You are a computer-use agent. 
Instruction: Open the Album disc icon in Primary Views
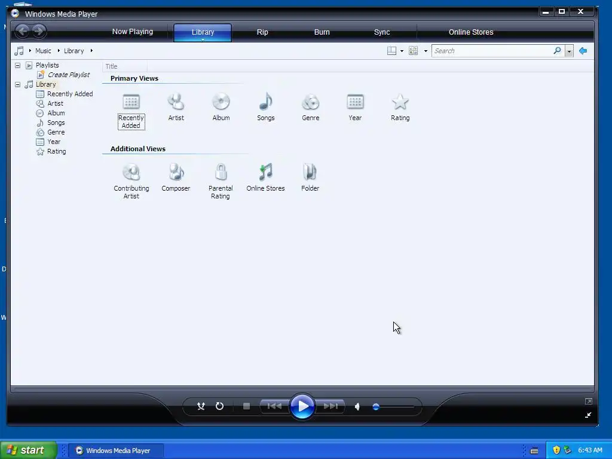(221, 102)
